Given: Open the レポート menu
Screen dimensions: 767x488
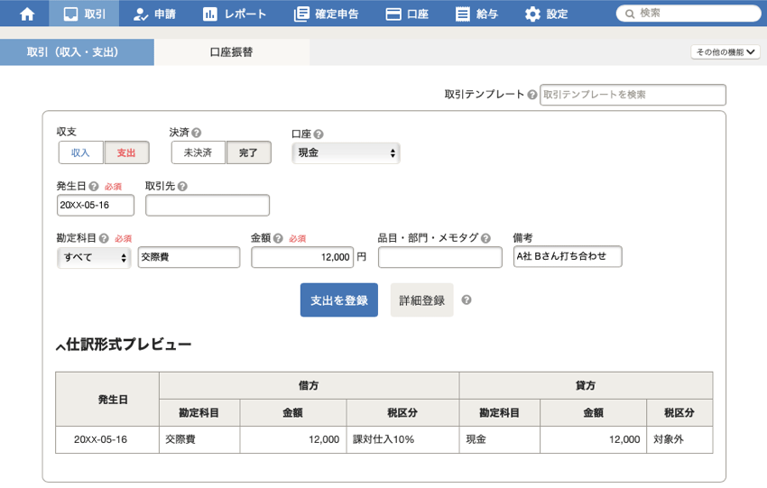Looking at the screenshot, I should click(x=235, y=14).
